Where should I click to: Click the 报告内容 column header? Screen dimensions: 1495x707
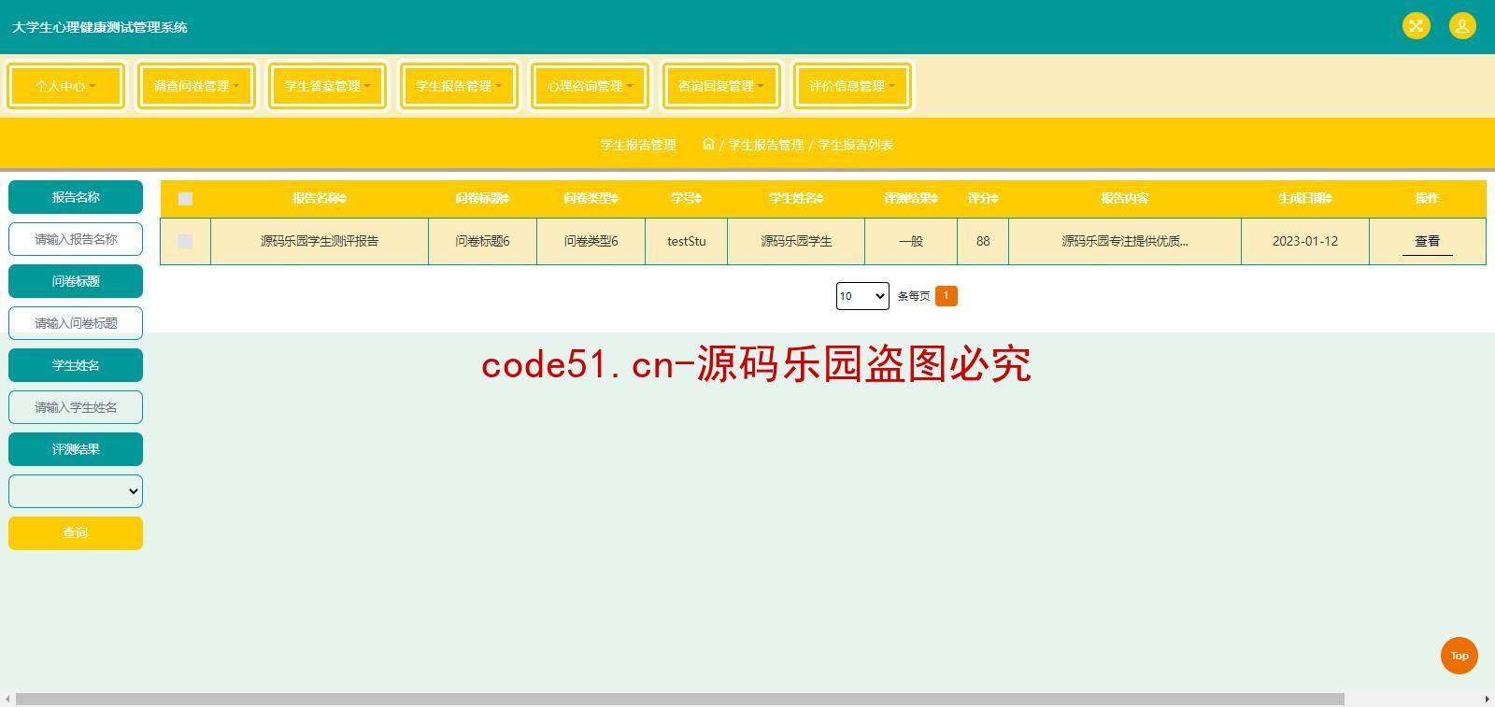(x=1125, y=198)
